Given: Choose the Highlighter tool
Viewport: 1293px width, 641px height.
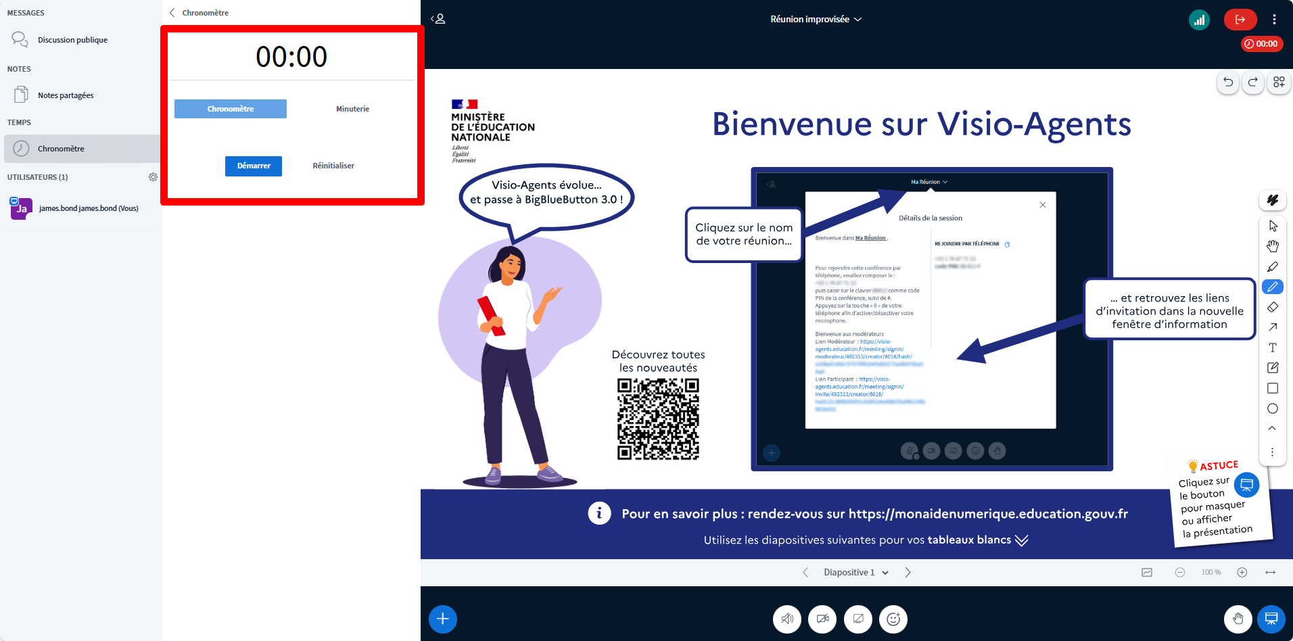Looking at the screenshot, I should 1273,266.
